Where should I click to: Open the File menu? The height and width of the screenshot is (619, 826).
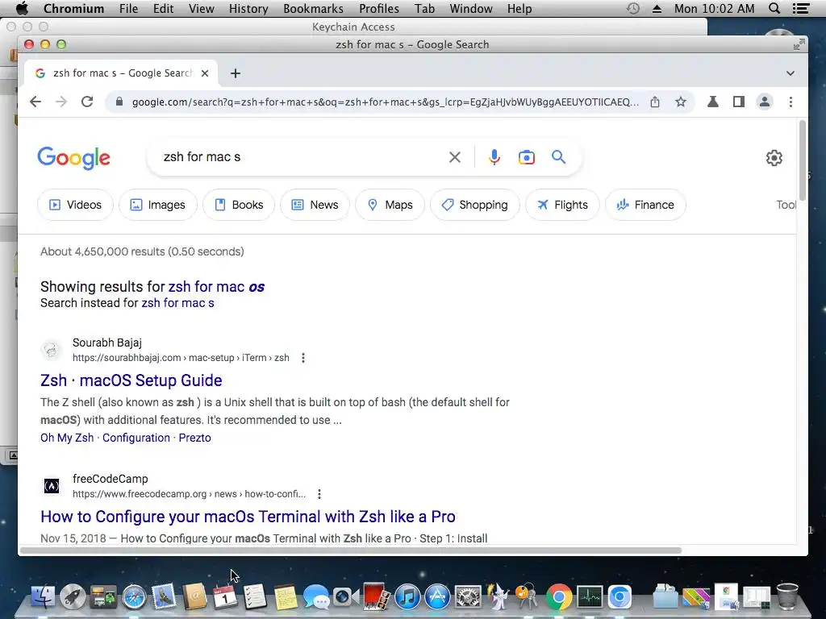[128, 8]
